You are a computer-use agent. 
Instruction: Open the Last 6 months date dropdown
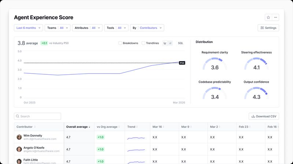coord(29,28)
